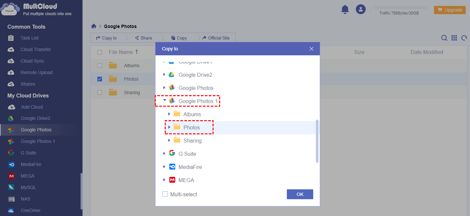This screenshot has width=470, height=216.
Task: Expand the Albums folder in dialog
Action: pos(169,114)
